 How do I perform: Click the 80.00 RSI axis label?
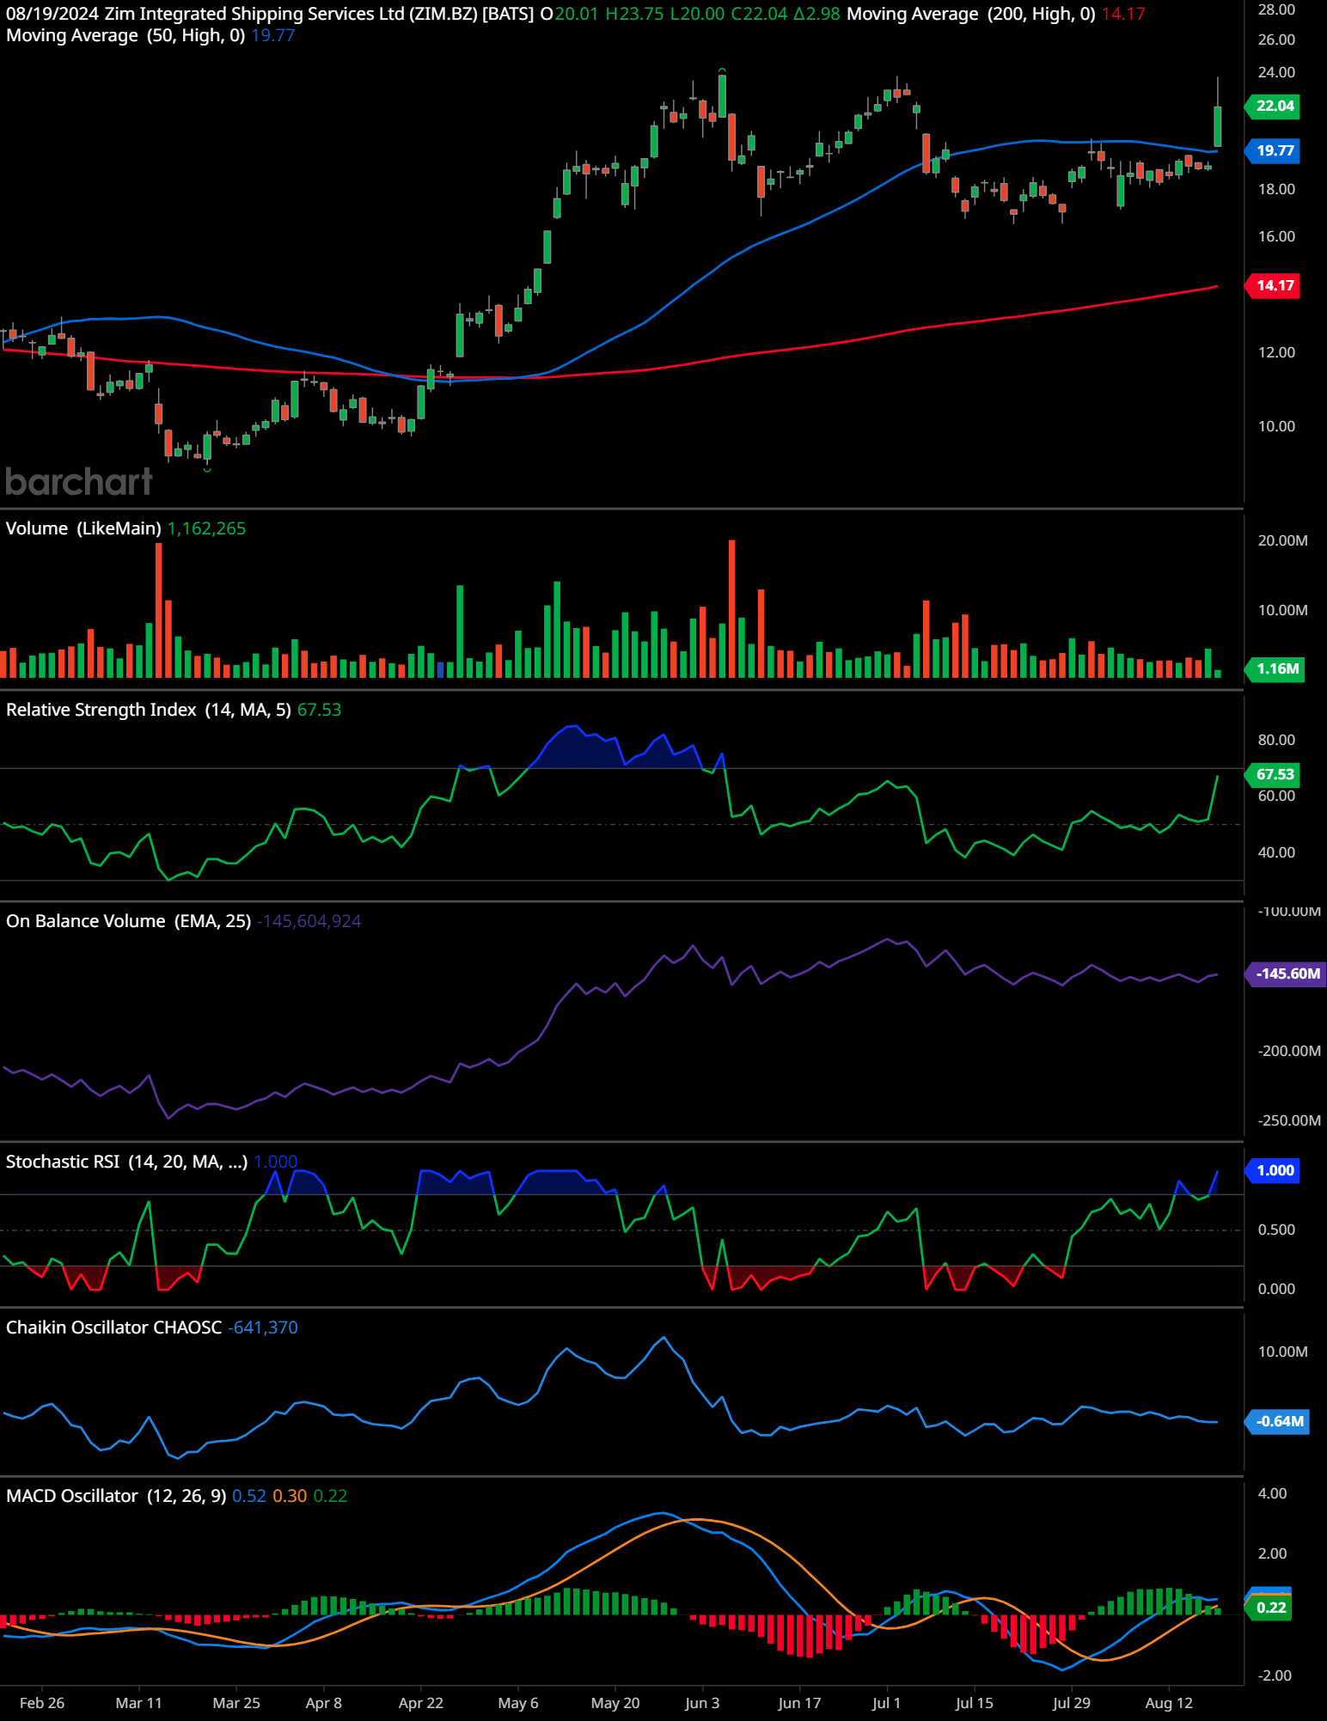(1276, 740)
